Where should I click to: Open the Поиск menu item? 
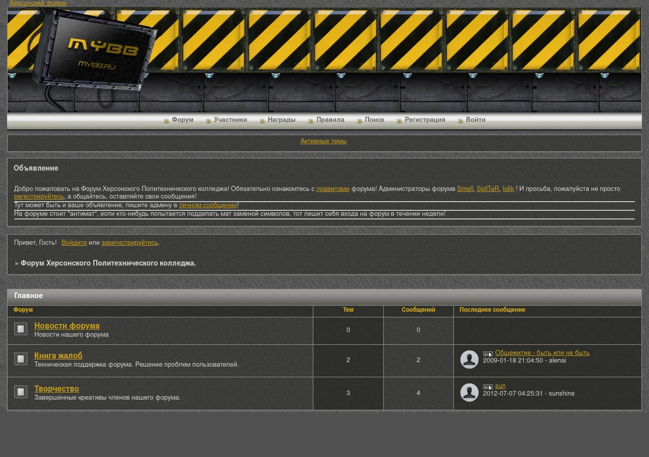[375, 120]
